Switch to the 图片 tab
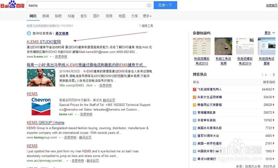The width and height of the screenshot is (278, 168). click(96, 16)
